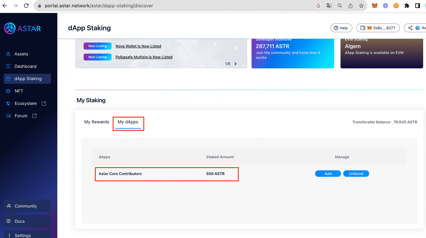Click the NFT palette icon in sidebar

click(x=9, y=91)
